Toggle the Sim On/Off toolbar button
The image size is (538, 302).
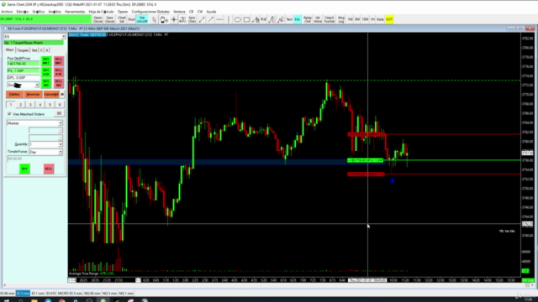click(142, 19)
